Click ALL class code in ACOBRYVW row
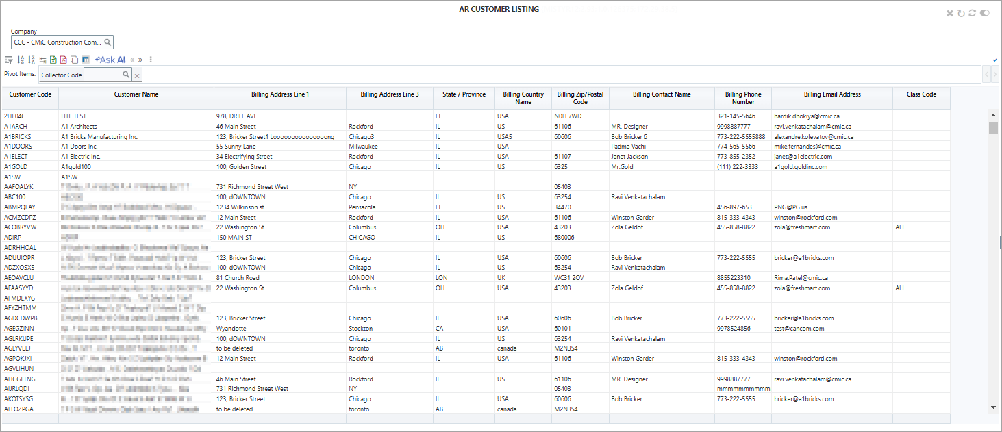The height and width of the screenshot is (432, 1002). pyautogui.click(x=900, y=227)
